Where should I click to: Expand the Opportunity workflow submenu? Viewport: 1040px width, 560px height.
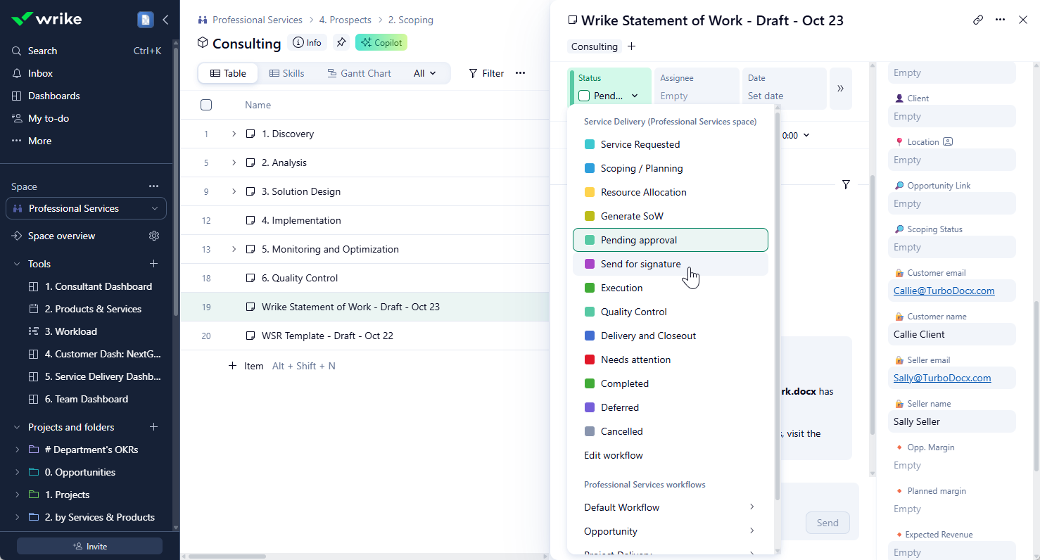(x=752, y=531)
